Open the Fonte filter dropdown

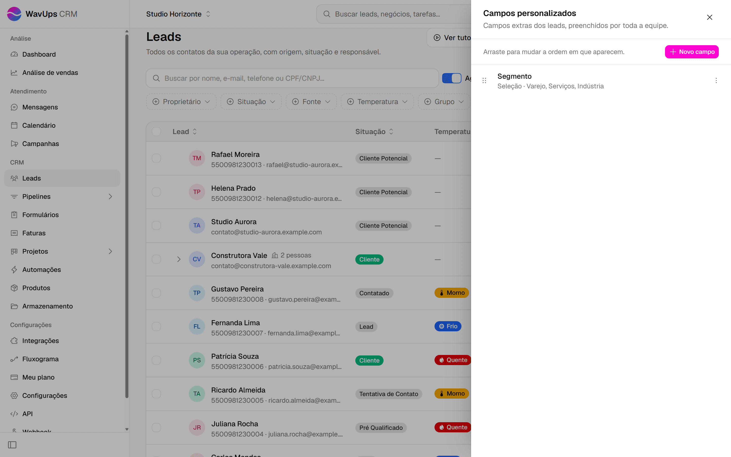tap(311, 102)
